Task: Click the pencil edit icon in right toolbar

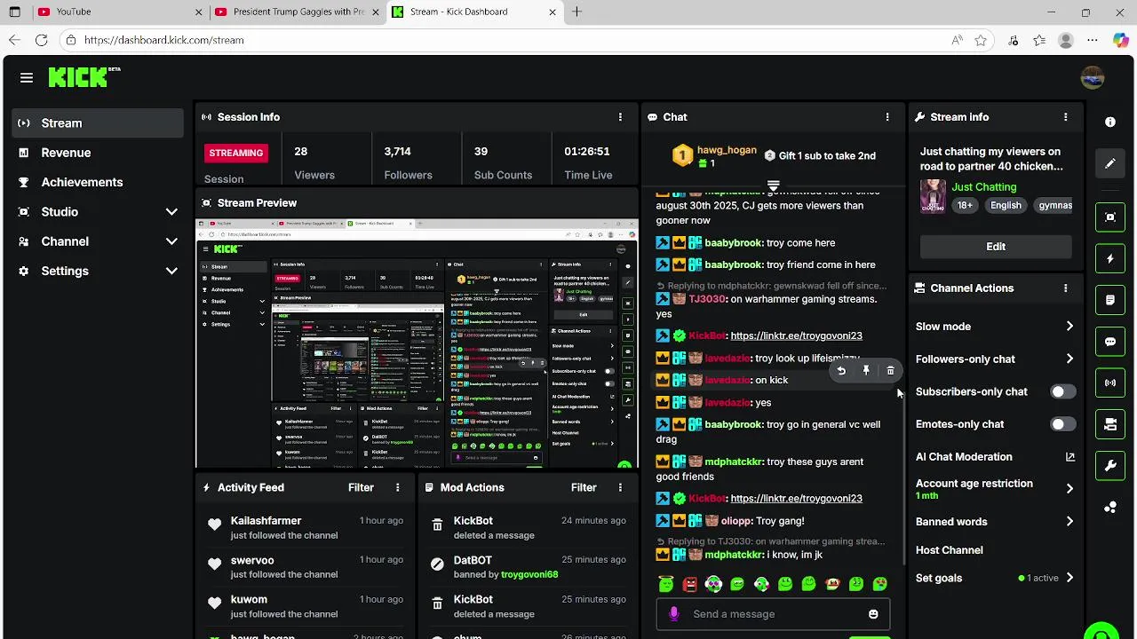Action: [1110, 163]
